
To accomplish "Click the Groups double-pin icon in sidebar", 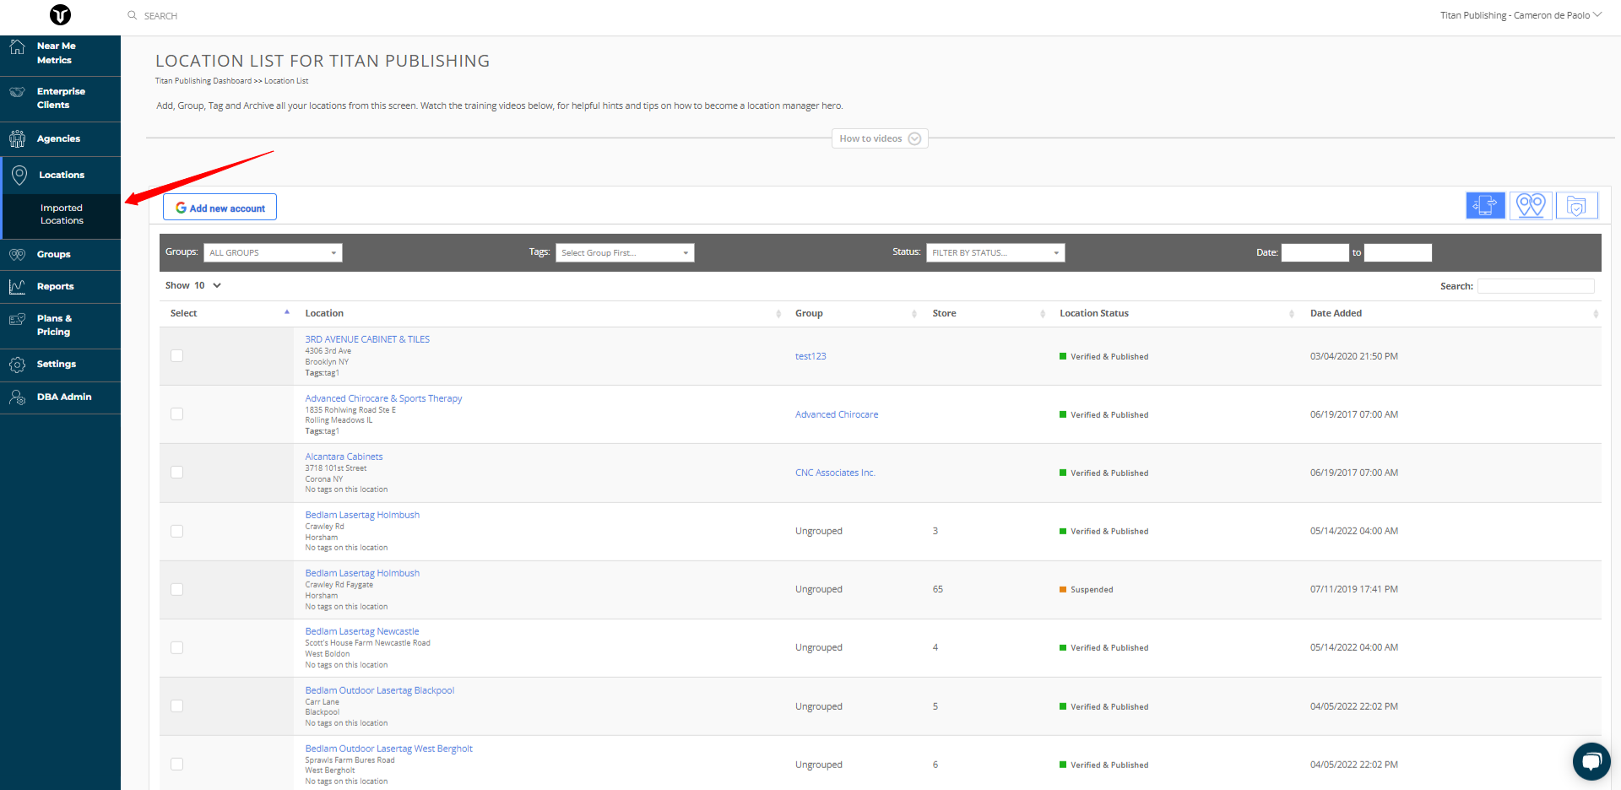I will pyautogui.click(x=18, y=254).
